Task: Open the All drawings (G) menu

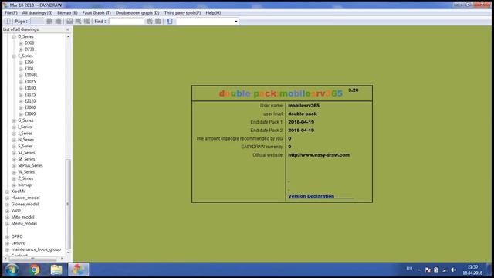Action: tap(37, 13)
